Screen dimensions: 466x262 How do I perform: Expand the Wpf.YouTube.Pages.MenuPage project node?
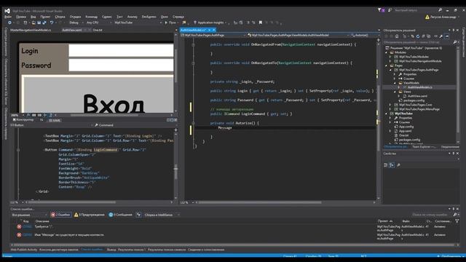[x=390, y=109]
